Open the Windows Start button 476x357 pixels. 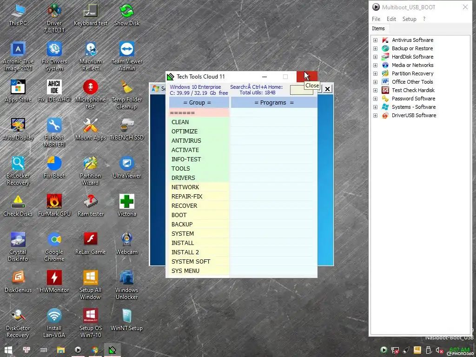tap(8, 350)
